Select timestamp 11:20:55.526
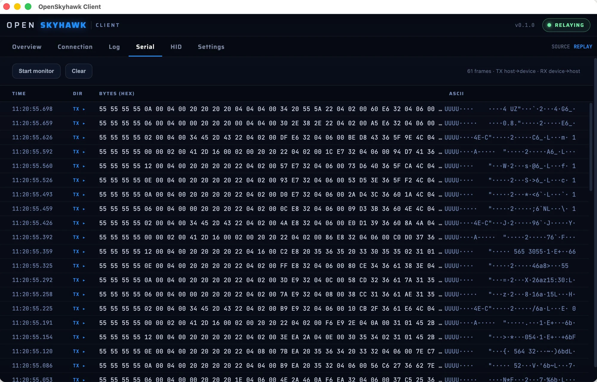This screenshot has height=382, width=597. [x=32, y=180]
